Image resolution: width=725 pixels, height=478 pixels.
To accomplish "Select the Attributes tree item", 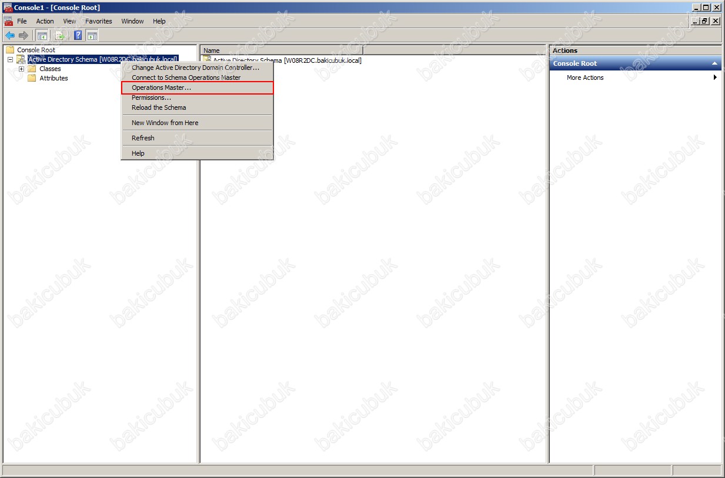I will pyautogui.click(x=54, y=78).
